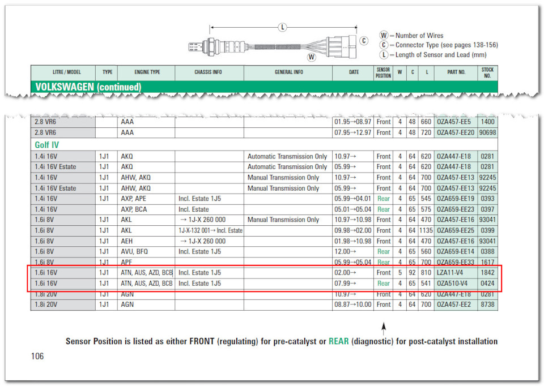Select engine type APF

point(126,262)
